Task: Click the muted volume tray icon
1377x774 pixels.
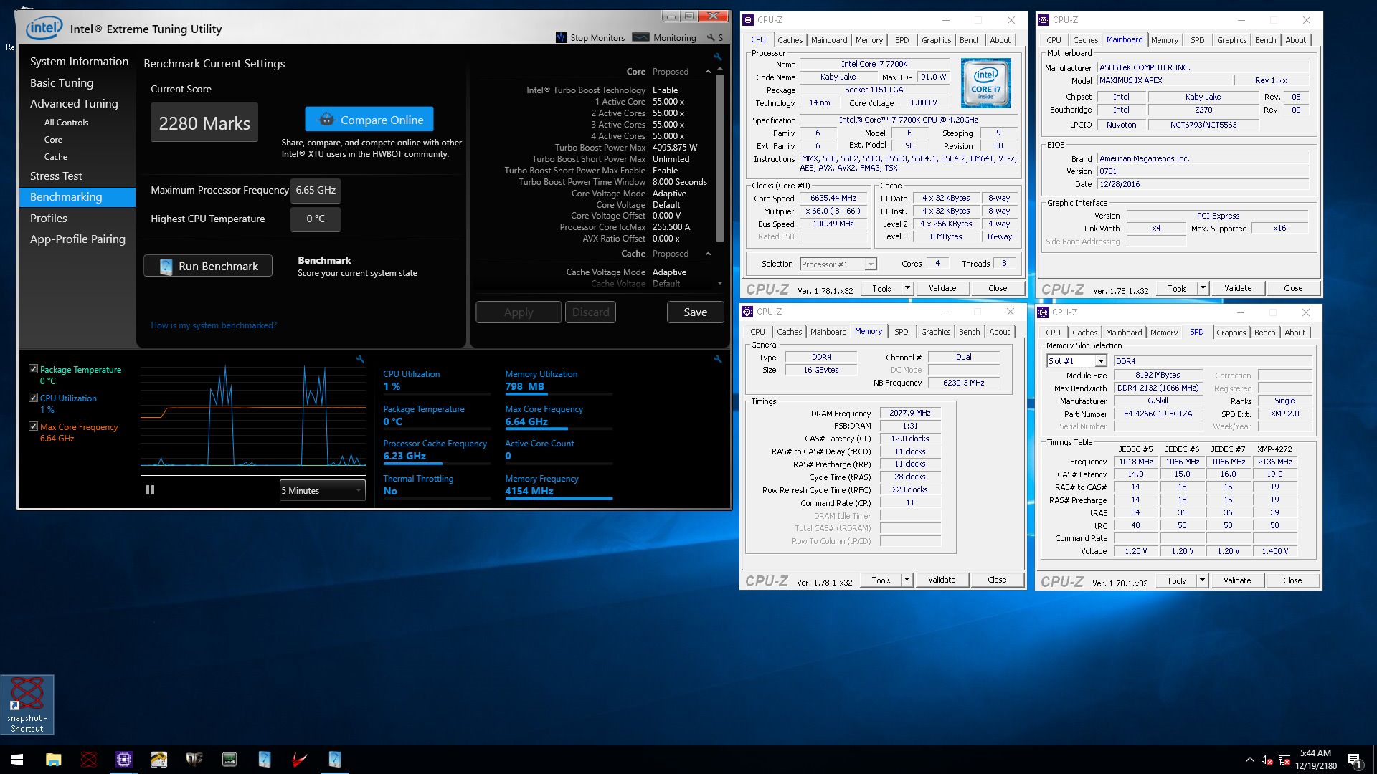Action: (1267, 760)
